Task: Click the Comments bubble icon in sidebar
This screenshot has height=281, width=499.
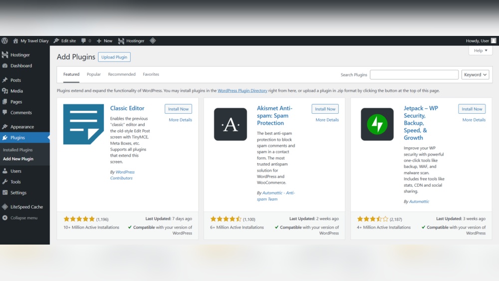Action: (x=5, y=112)
